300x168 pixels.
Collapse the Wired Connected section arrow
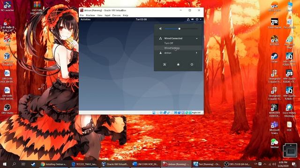click(x=197, y=38)
